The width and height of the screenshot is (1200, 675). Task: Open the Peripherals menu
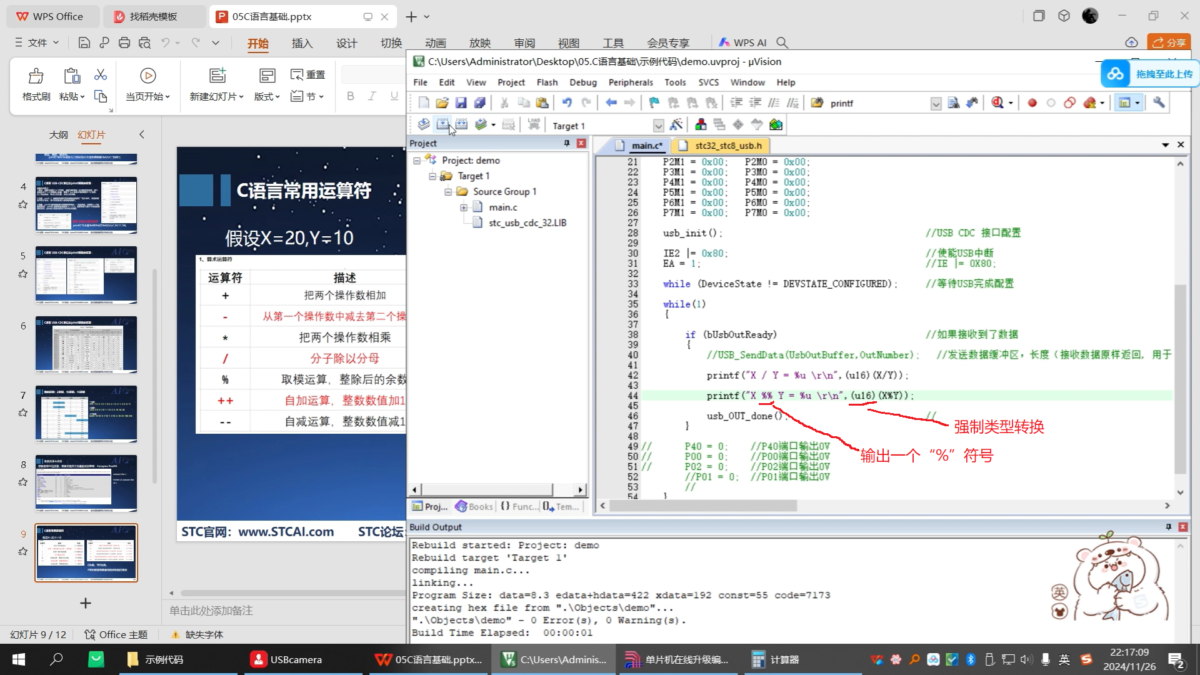coord(630,82)
